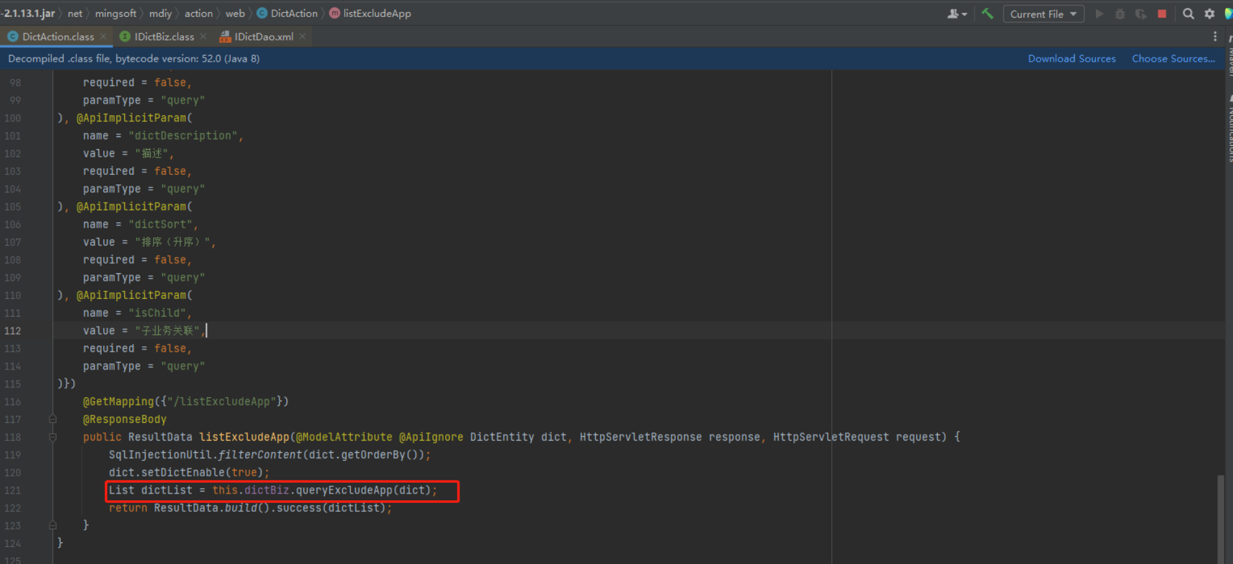This screenshot has height=564, width=1233.
Task: Select the web breadcrumb
Action: [x=235, y=14]
